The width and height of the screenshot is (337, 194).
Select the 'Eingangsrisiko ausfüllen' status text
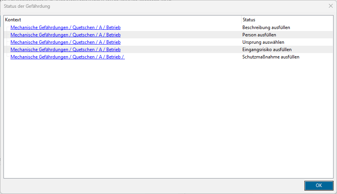(x=267, y=50)
